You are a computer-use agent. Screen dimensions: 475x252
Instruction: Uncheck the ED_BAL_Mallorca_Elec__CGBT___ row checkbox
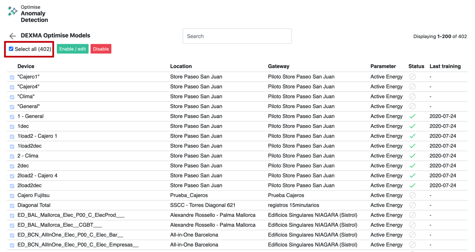[x=12, y=225]
